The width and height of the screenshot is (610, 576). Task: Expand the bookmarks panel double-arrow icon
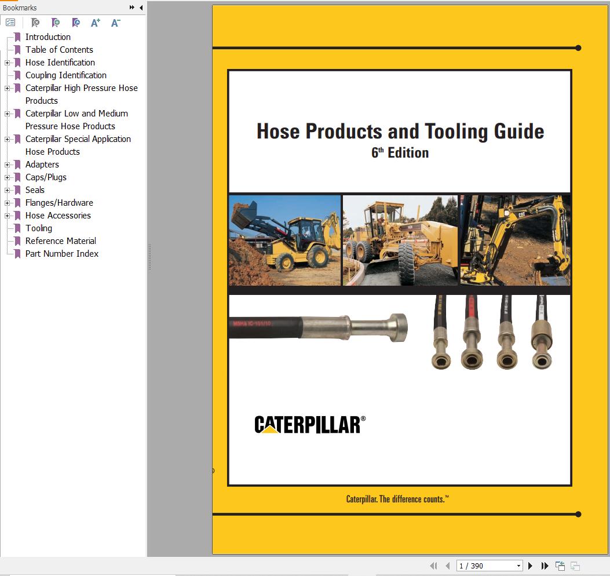click(132, 8)
